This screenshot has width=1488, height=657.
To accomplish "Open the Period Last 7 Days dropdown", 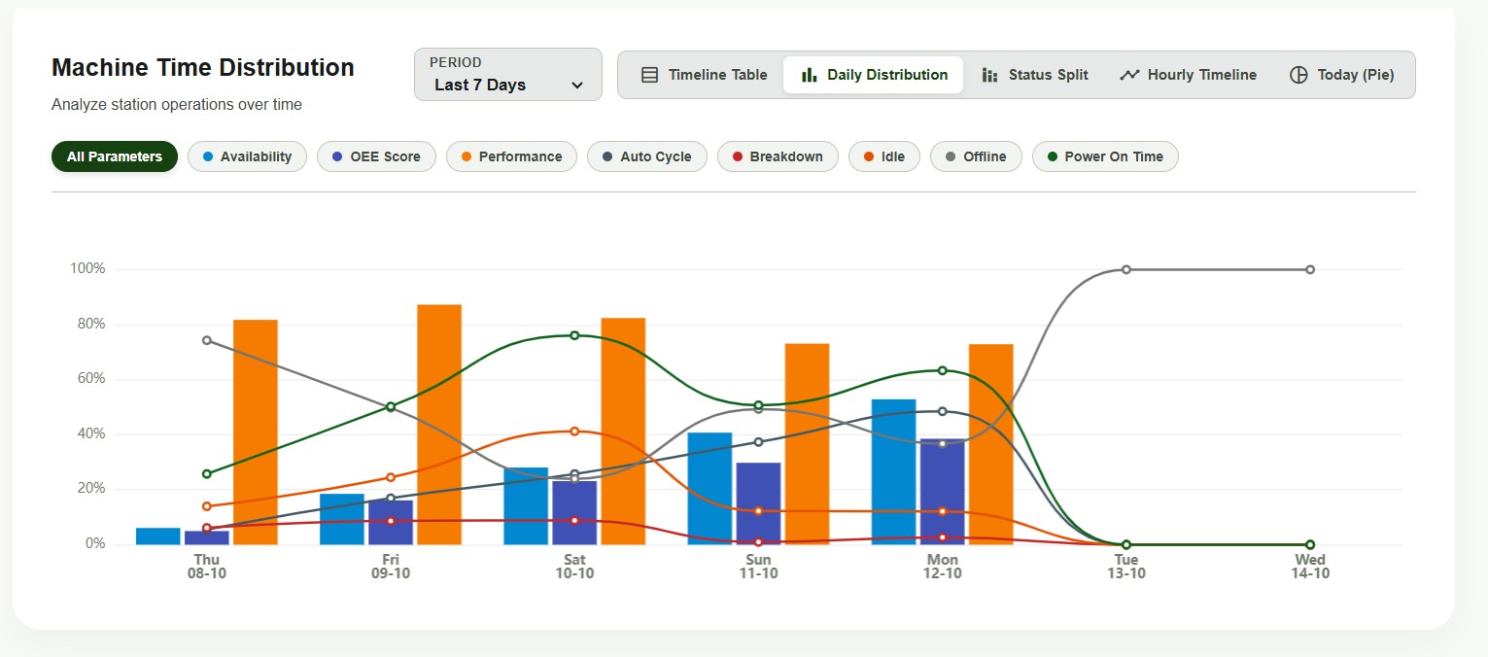I will tap(508, 75).
